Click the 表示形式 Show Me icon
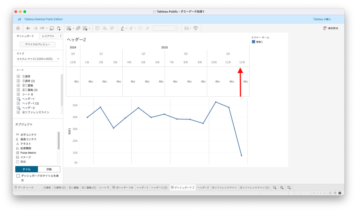357x212 pixels. click(330, 28)
